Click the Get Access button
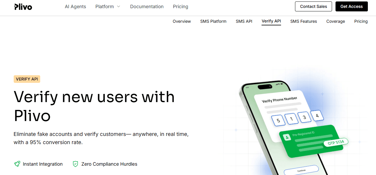 [352, 6]
